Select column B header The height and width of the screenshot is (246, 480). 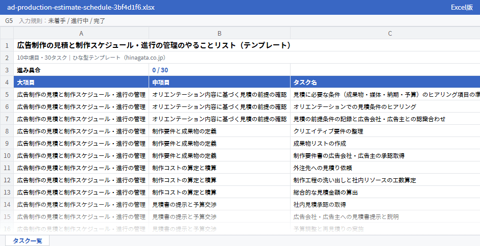click(220, 33)
